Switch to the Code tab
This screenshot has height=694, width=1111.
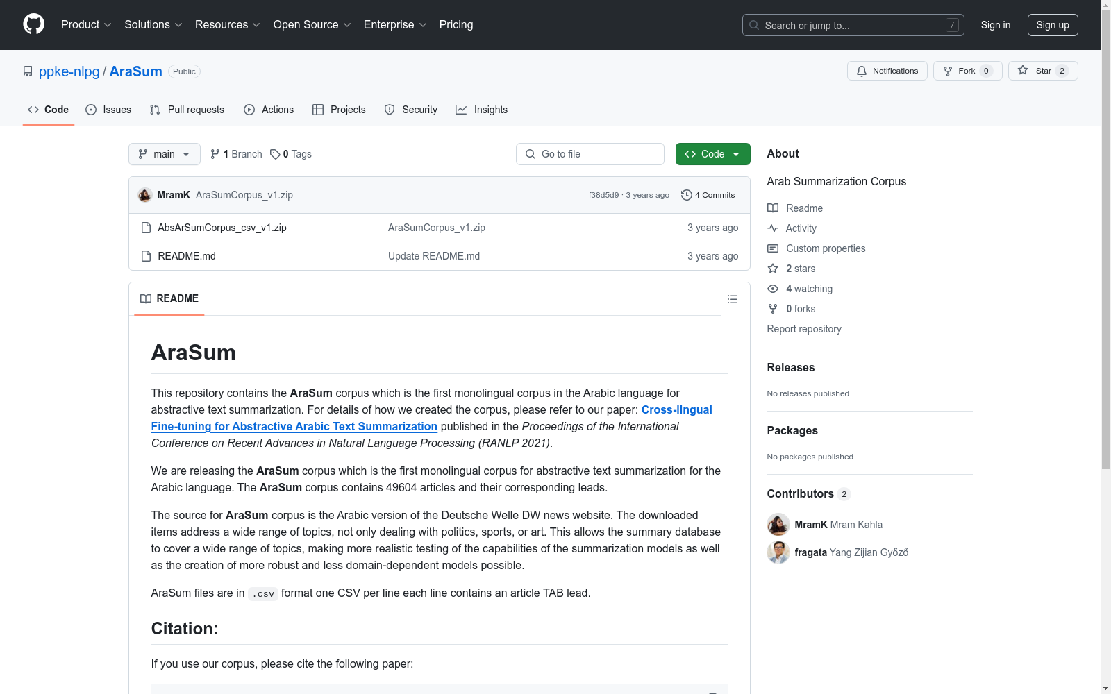point(49,110)
